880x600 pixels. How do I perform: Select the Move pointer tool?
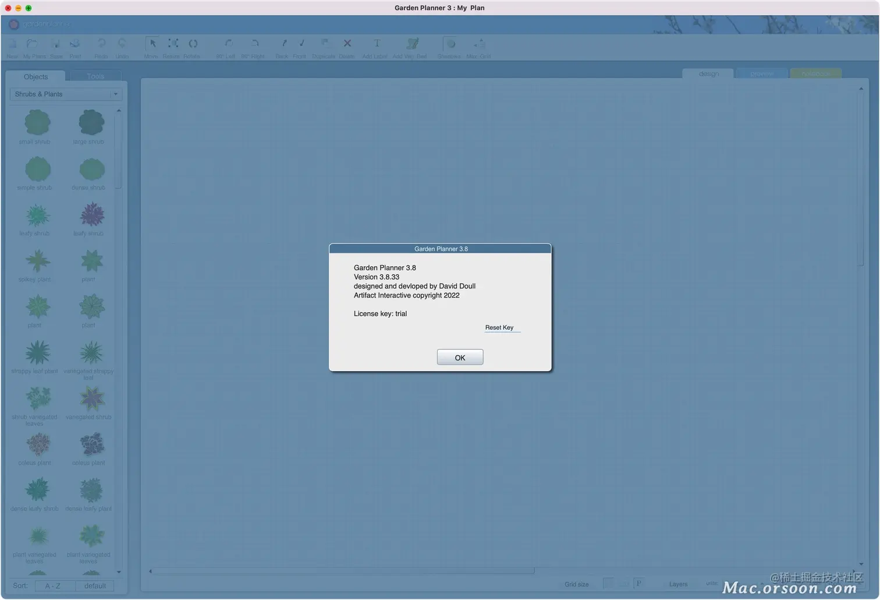pyautogui.click(x=152, y=44)
